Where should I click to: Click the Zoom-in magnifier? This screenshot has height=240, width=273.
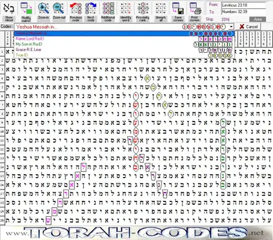43,11
